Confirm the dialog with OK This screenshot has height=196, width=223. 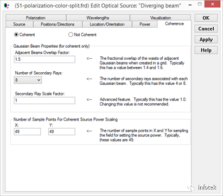[206, 18]
